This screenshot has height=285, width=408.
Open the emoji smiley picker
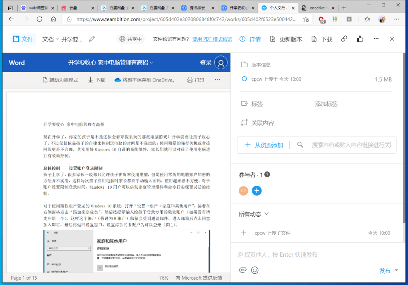tap(255, 270)
